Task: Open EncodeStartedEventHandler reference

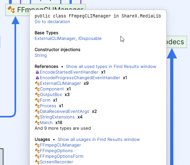Action: (x=69, y=72)
